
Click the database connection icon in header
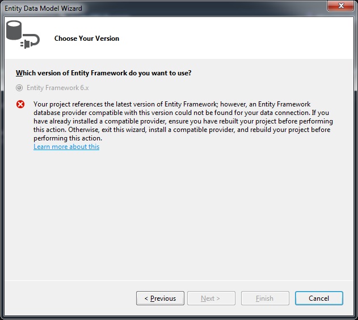23,35
